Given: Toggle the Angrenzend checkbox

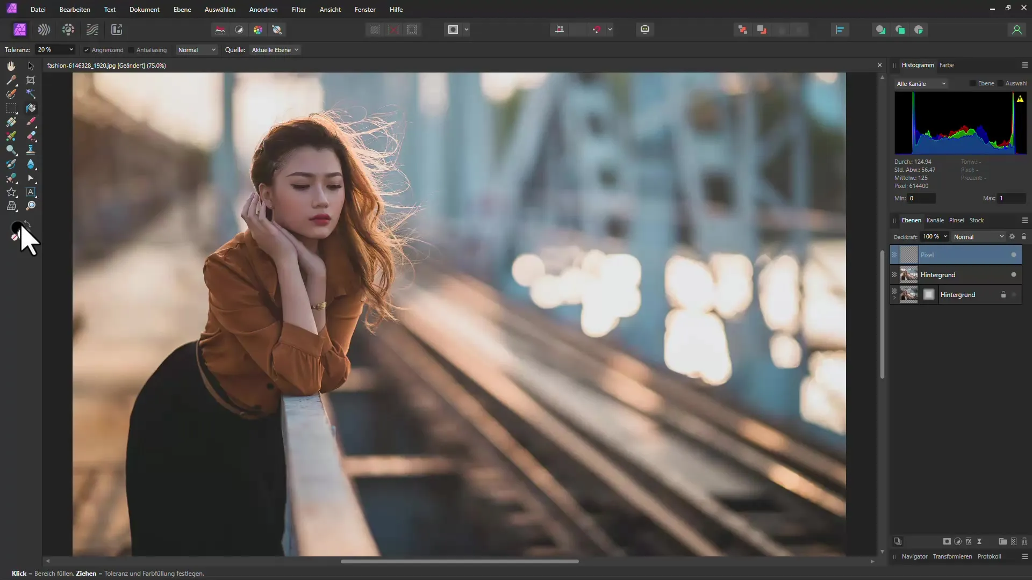Looking at the screenshot, I should [x=86, y=50].
